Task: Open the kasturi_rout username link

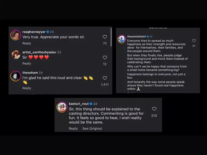Action: tap(78, 104)
